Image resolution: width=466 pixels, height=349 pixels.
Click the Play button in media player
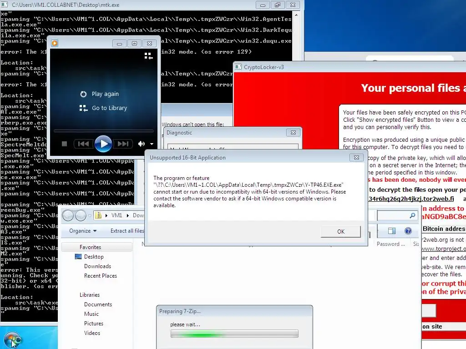[x=103, y=144]
